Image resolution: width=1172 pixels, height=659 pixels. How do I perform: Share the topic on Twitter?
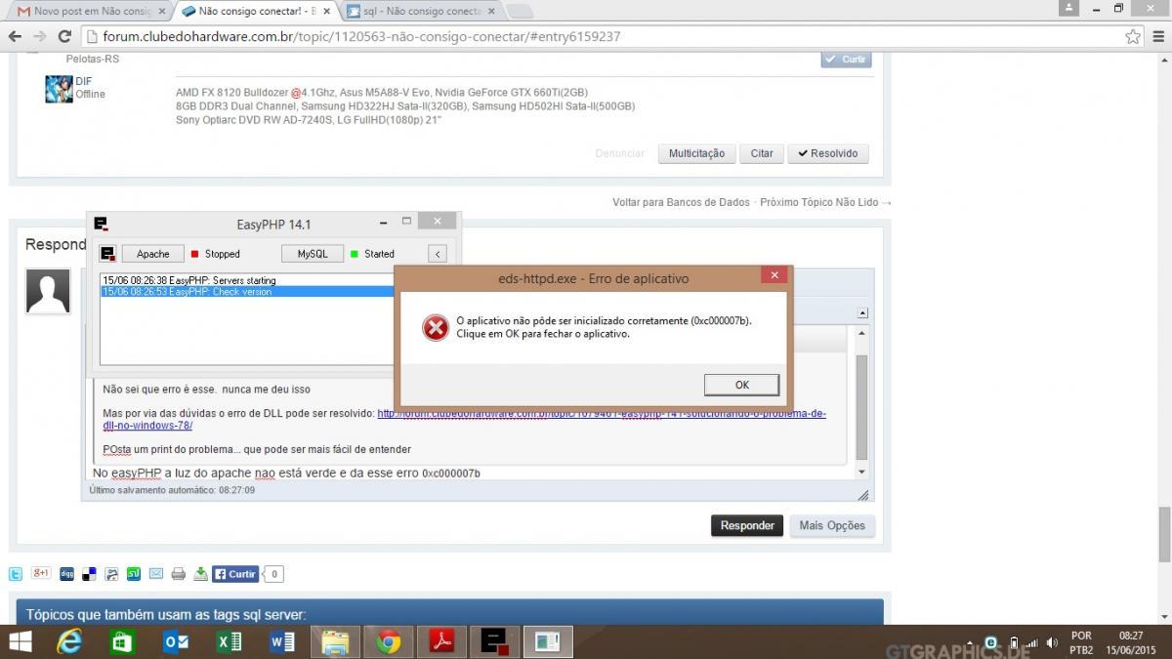16,574
